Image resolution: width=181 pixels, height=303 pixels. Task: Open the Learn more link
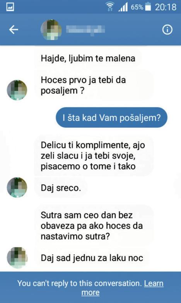click(123, 288)
